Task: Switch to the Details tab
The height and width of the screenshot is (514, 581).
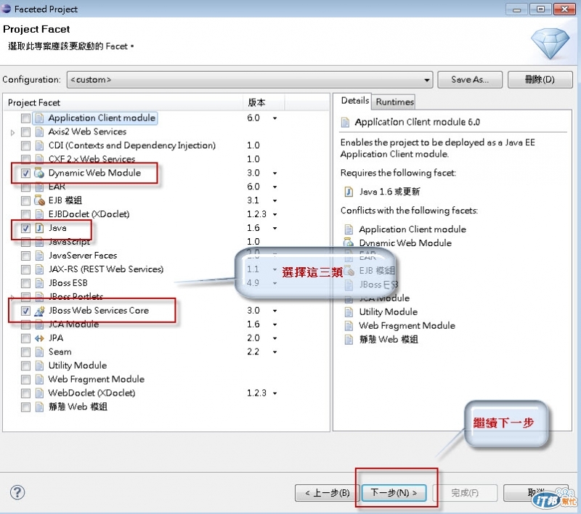Action: (354, 101)
